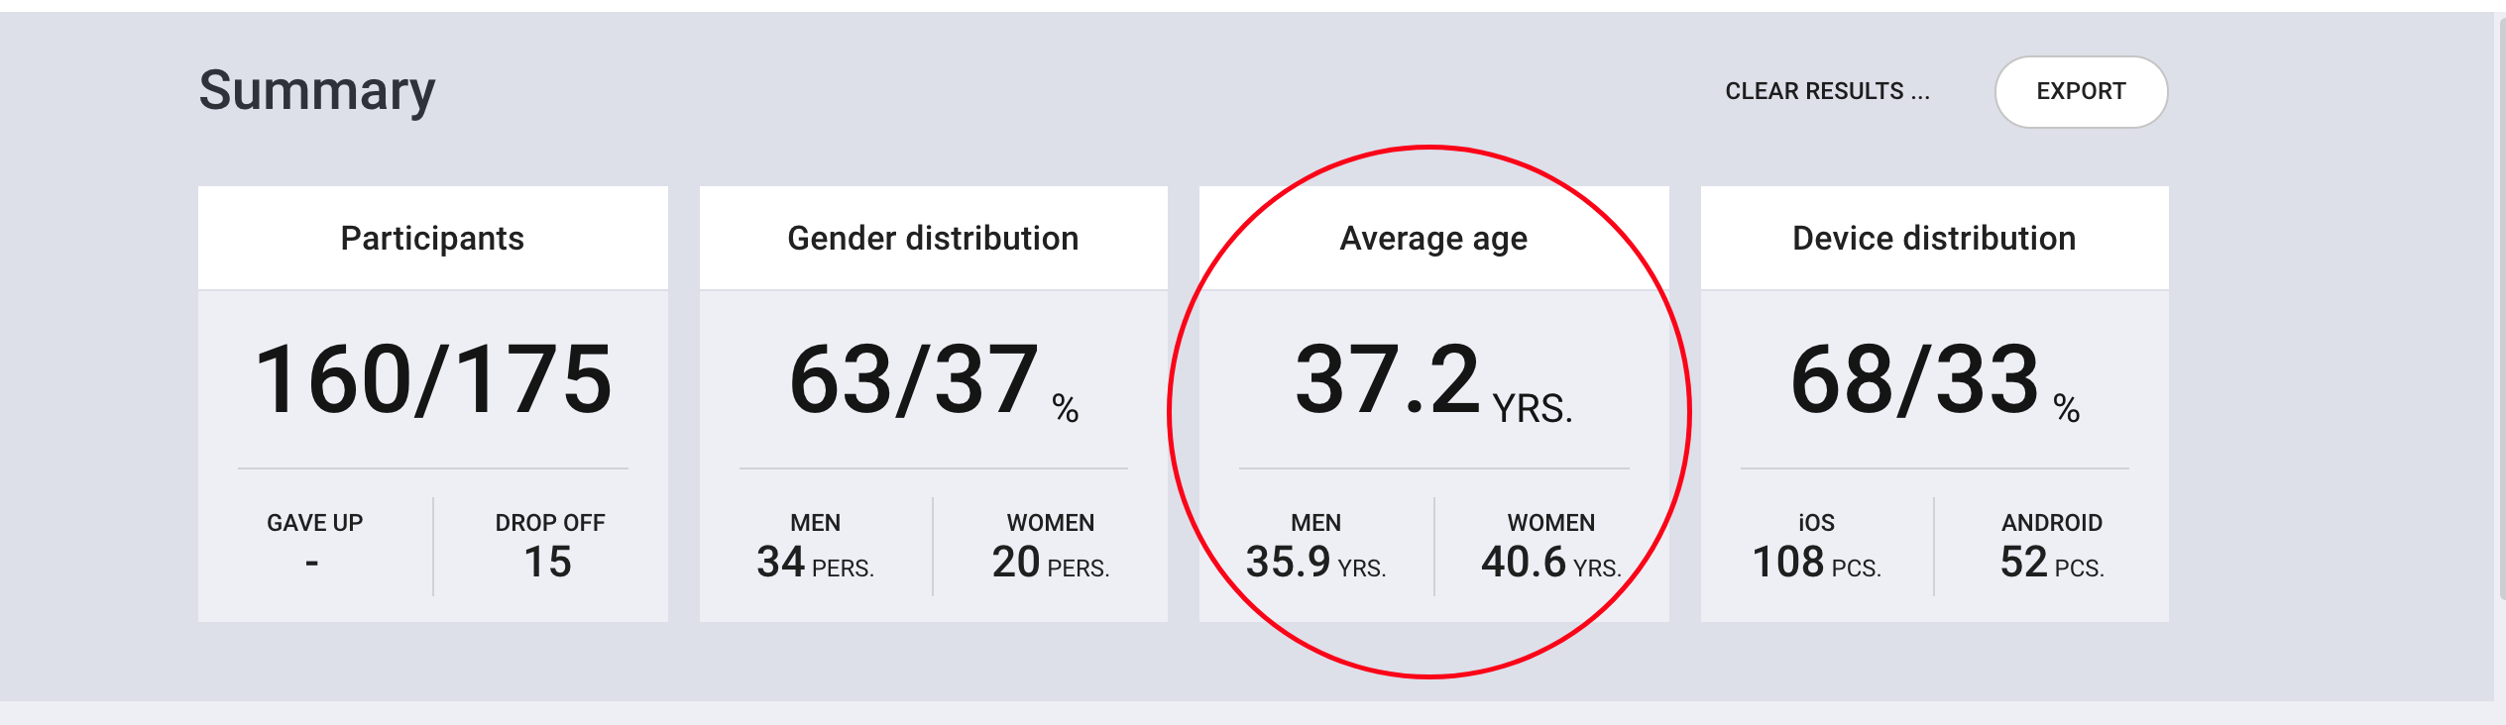This screenshot has width=2506, height=725.
Task: Select the Participants card header
Action: [x=433, y=238]
